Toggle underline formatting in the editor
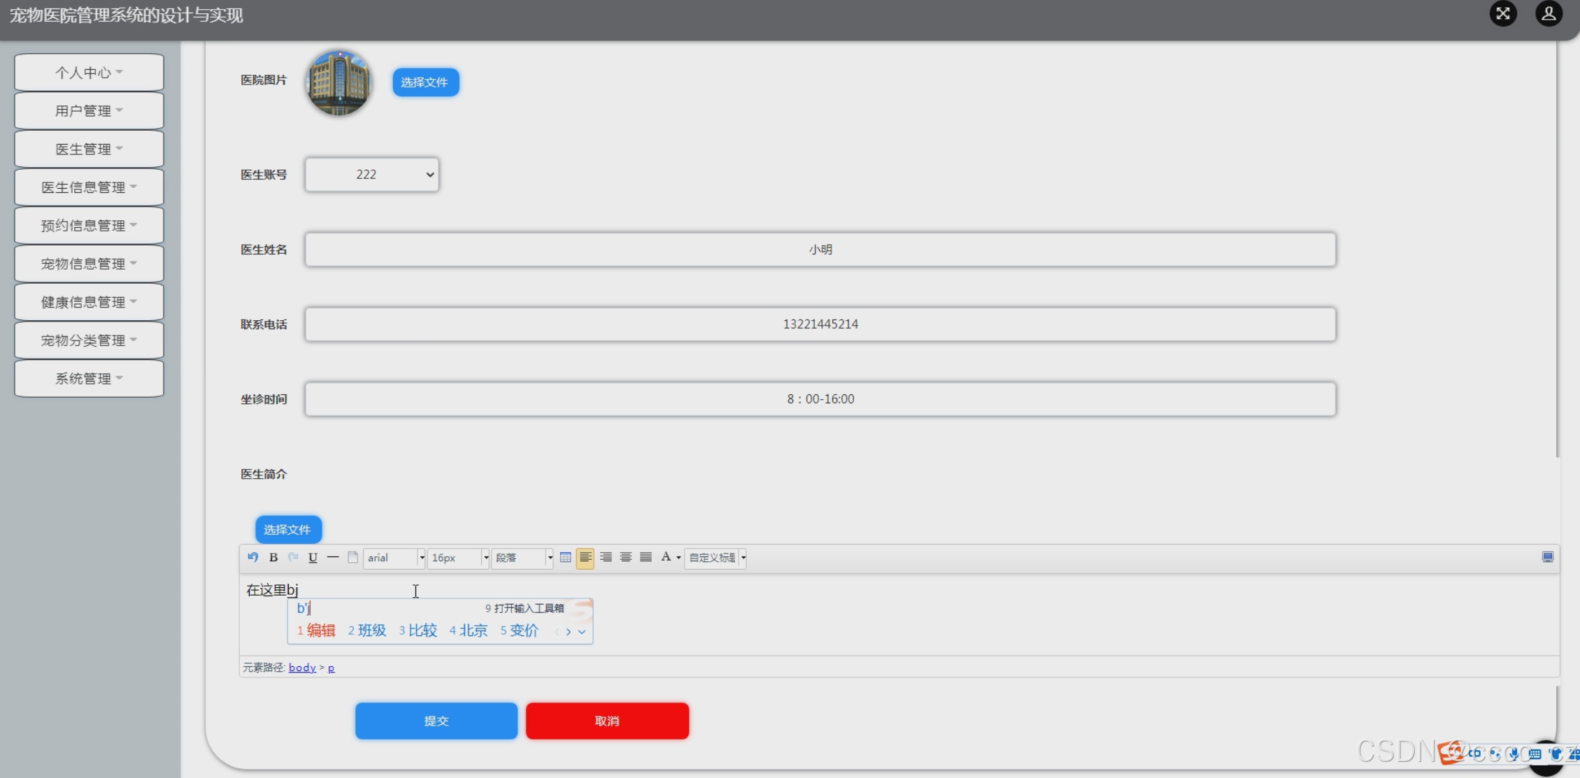This screenshot has width=1580, height=778. [x=313, y=557]
